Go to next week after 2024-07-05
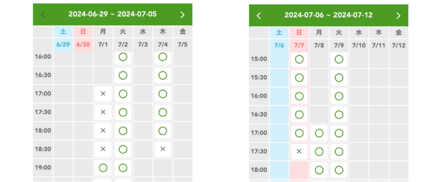Image resolution: width=438 pixels, height=182 pixels. coord(183,14)
